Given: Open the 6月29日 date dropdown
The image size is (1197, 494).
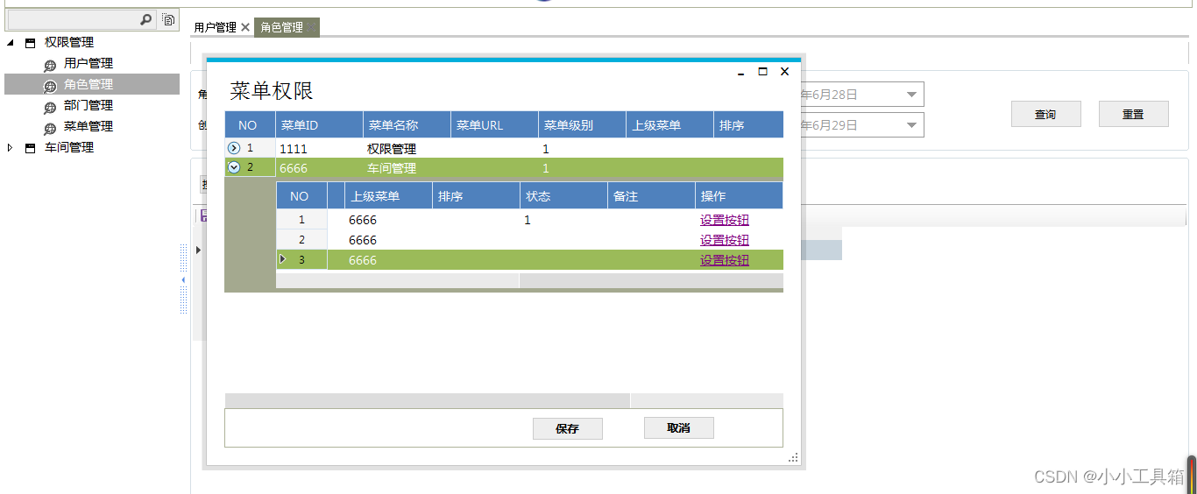Looking at the screenshot, I should 911,125.
